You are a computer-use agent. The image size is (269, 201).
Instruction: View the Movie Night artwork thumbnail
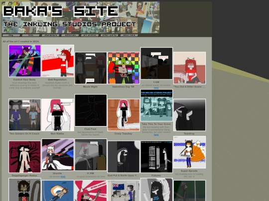tap(91, 68)
